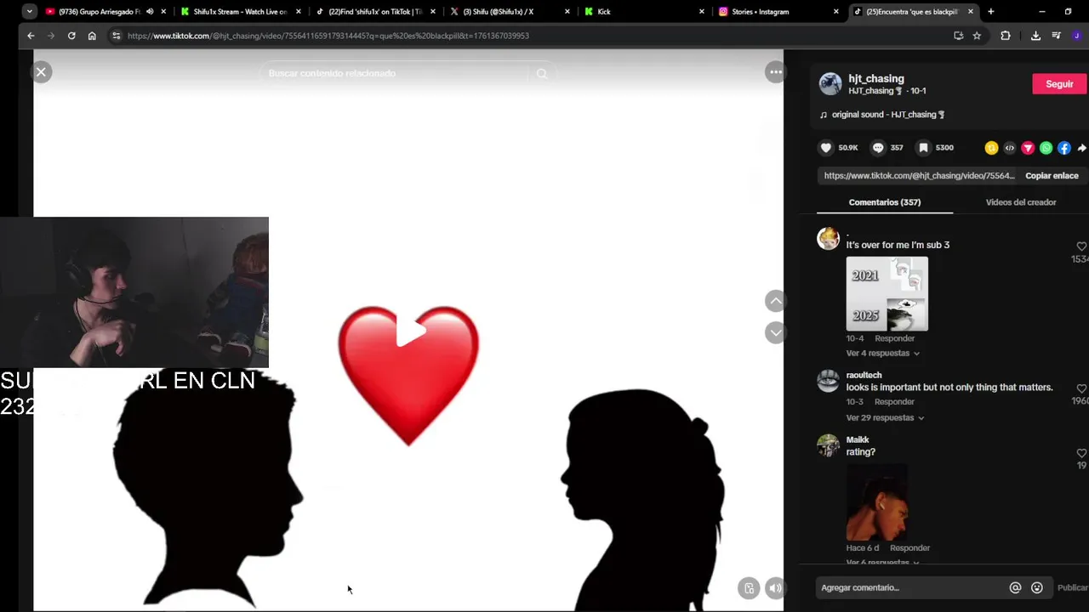
Task: Share the video to WhatsApp
Action: click(1046, 148)
